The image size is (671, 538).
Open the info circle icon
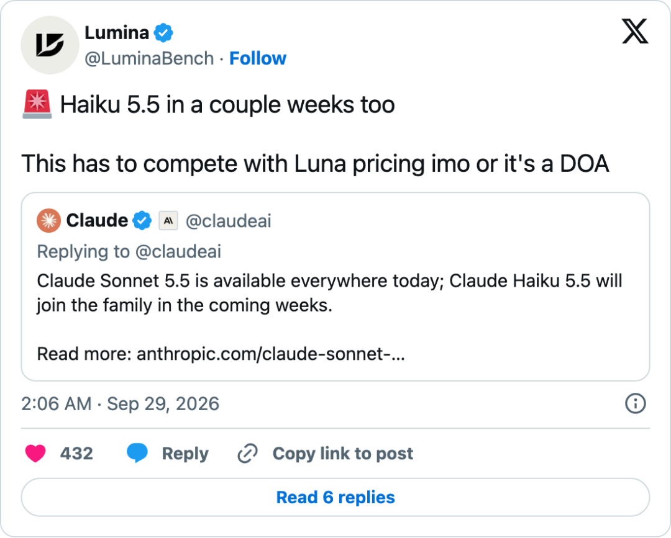pos(636,403)
